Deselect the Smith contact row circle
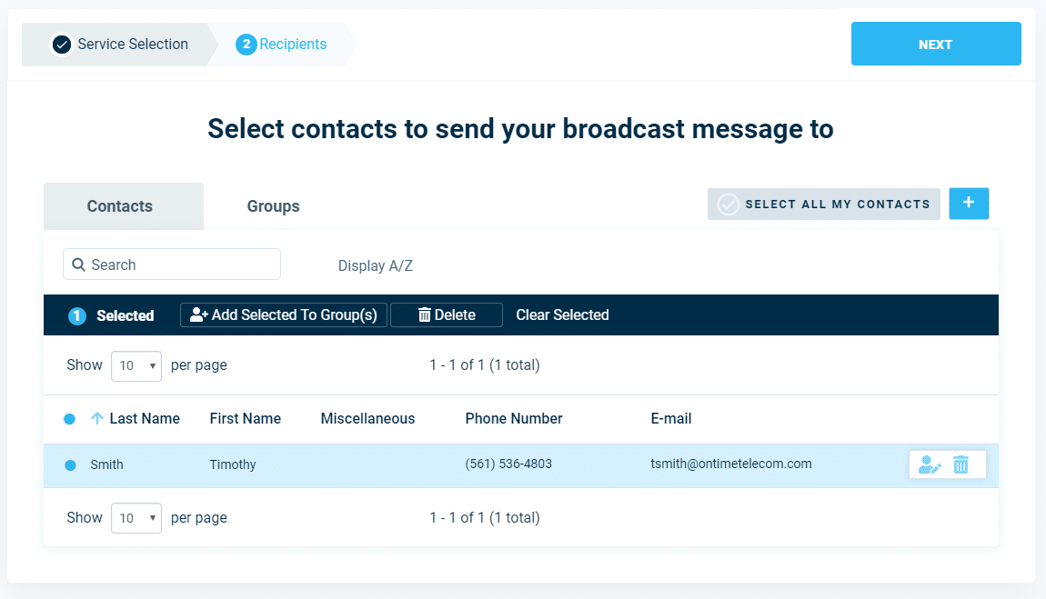The height and width of the screenshot is (599, 1046). click(70, 465)
